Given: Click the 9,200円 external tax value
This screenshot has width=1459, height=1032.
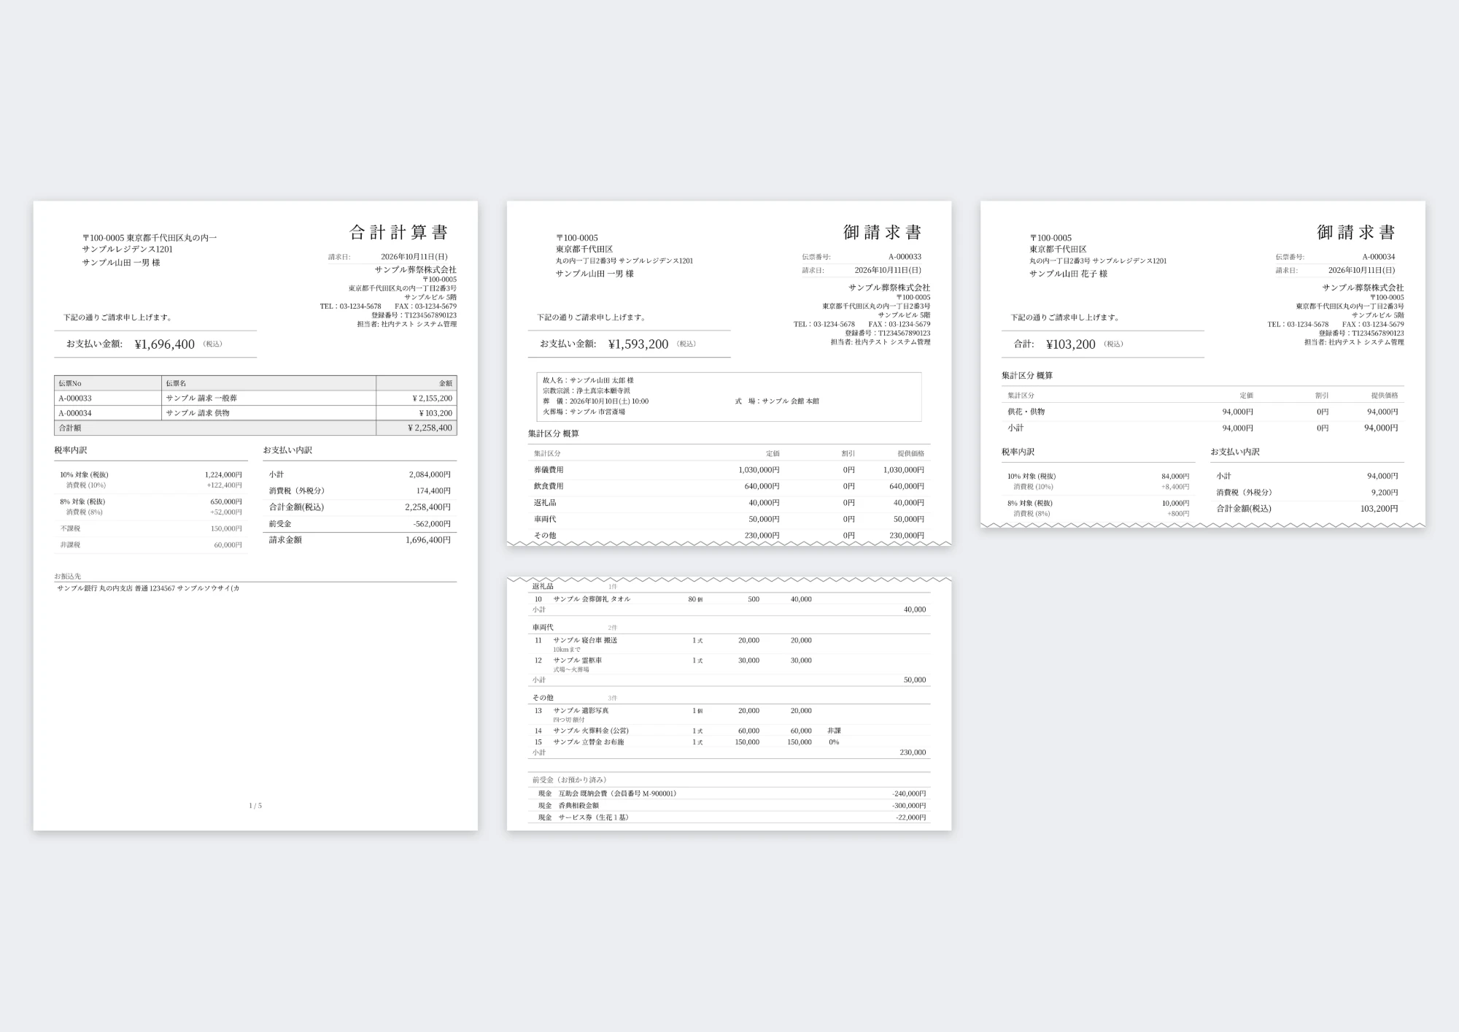Looking at the screenshot, I should 1385,493.
